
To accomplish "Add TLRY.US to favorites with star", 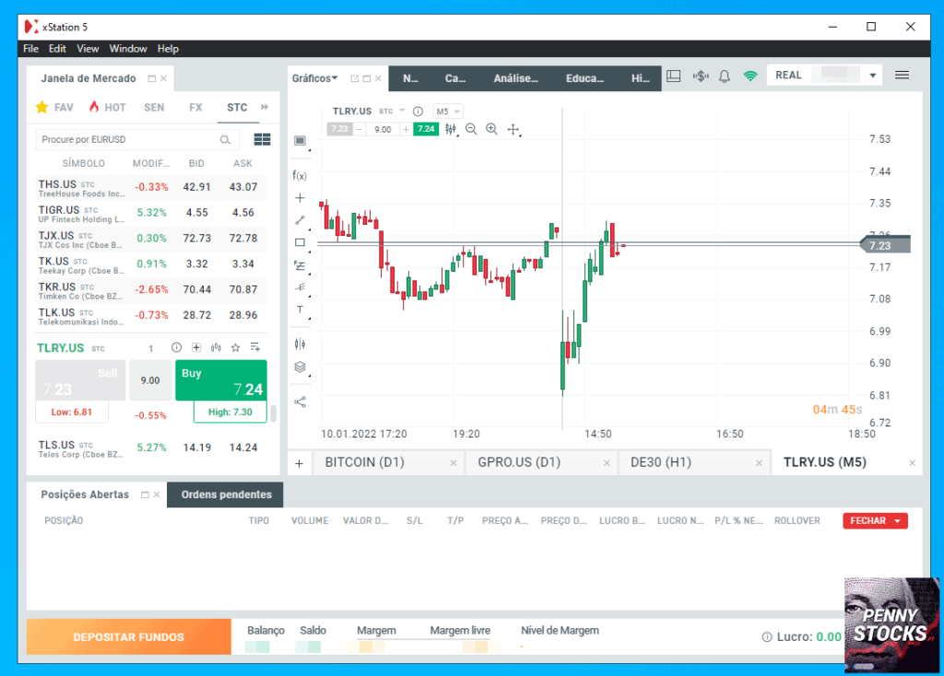I will tap(235, 347).
